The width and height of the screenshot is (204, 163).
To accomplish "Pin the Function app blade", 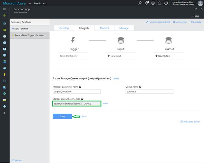I will pyautogui.click(x=196, y=9).
